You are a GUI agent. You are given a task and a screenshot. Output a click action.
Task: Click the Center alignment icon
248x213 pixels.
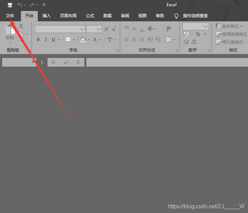134,39
